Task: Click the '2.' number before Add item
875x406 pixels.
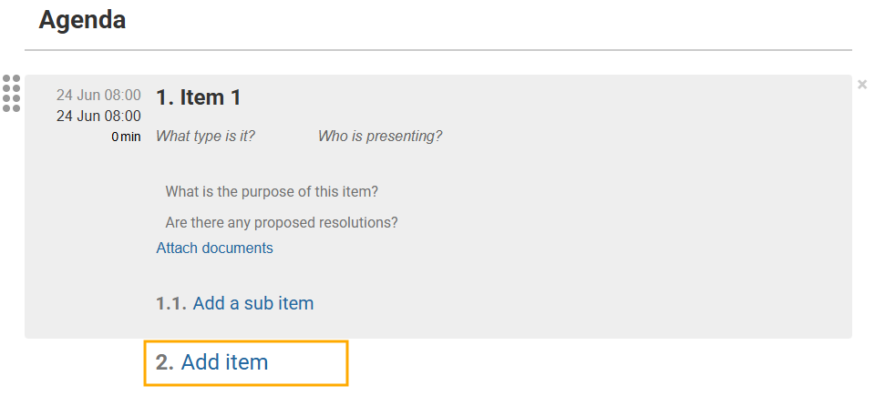Action: [x=164, y=362]
